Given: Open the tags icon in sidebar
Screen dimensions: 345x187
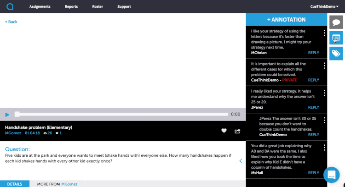Looking at the screenshot, I should pyautogui.click(x=336, y=54).
